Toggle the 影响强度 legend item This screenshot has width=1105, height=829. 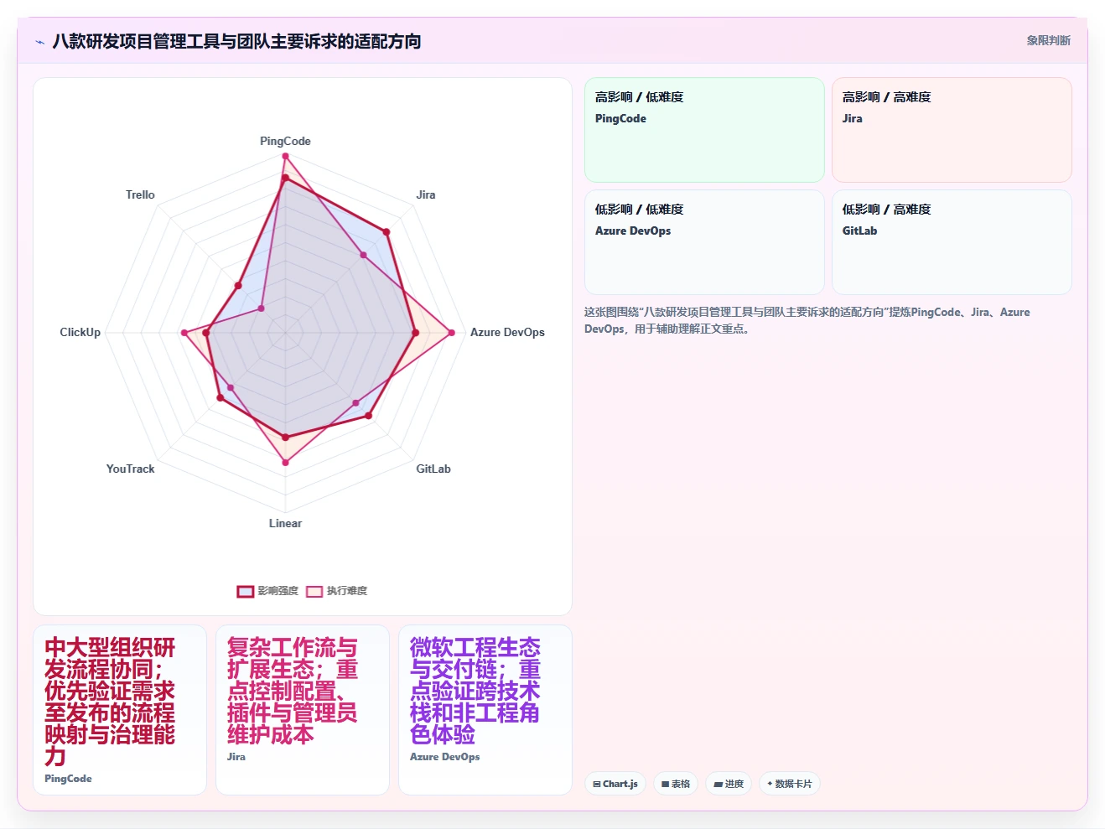pyautogui.click(x=267, y=591)
